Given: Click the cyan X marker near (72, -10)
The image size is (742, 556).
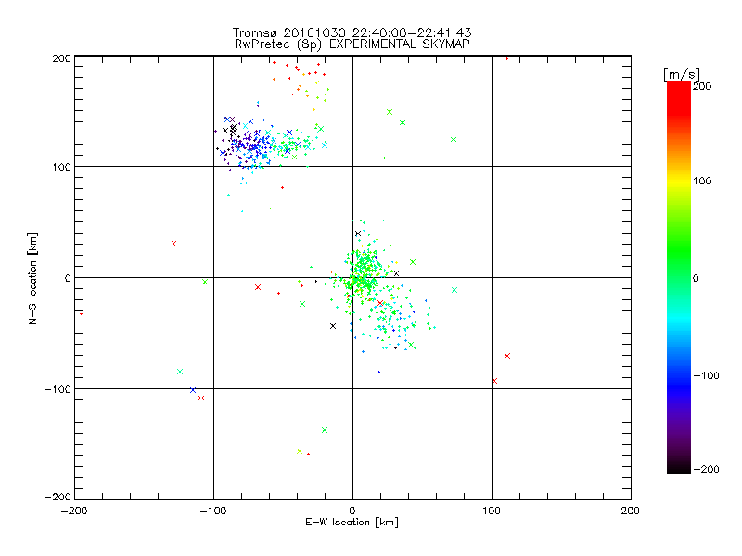Looking at the screenshot, I should (x=454, y=290).
